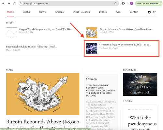The image size is (163, 130).
Task: Click the February 27, 2026 date text
Action: click(109, 48)
